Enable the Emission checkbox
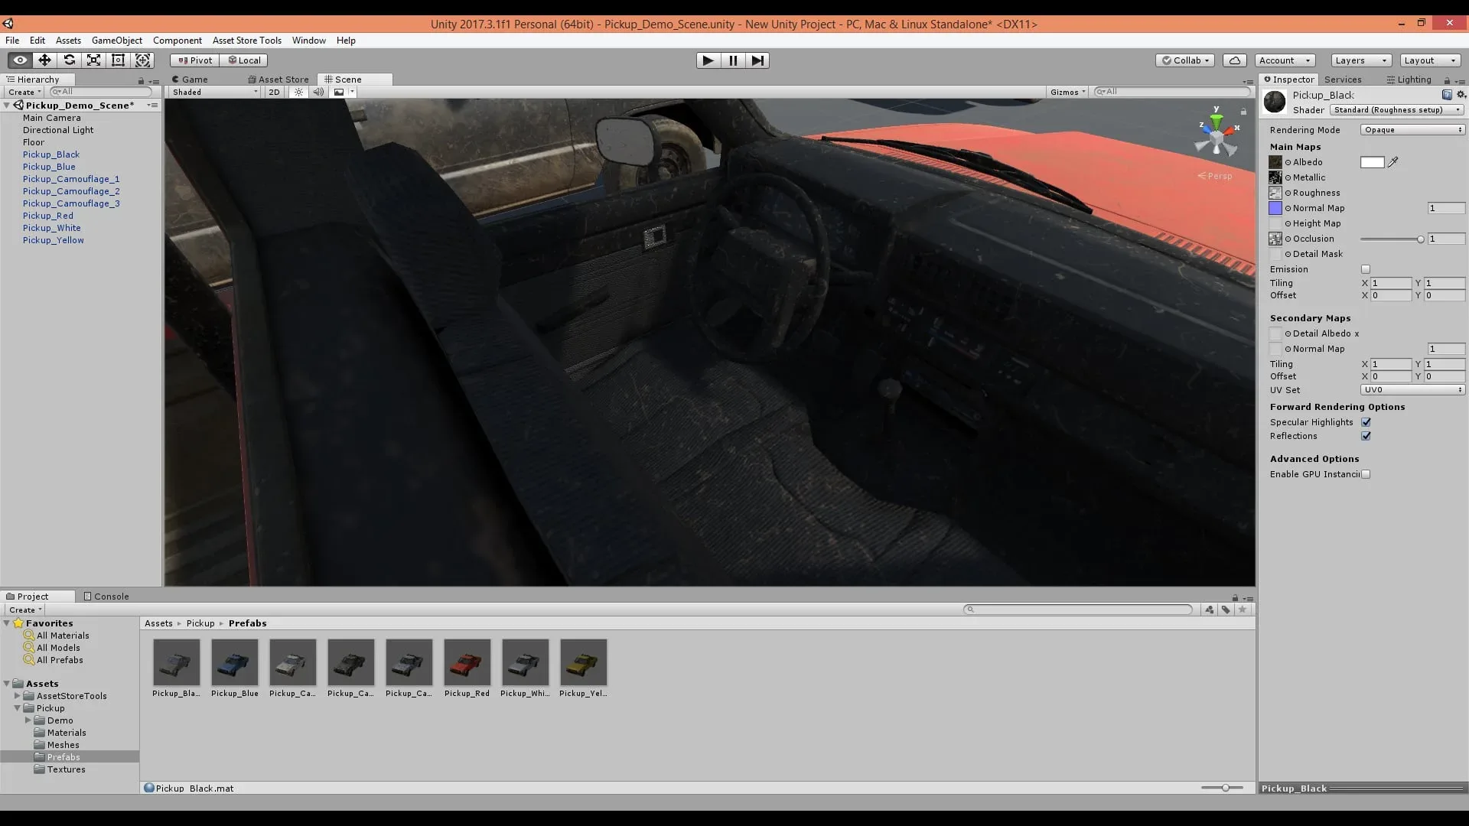The height and width of the screenshot is (826, 1469). (x=1366, y=269)
